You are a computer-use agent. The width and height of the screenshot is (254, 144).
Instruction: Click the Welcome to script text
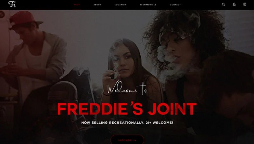click(x=127, y=89)
